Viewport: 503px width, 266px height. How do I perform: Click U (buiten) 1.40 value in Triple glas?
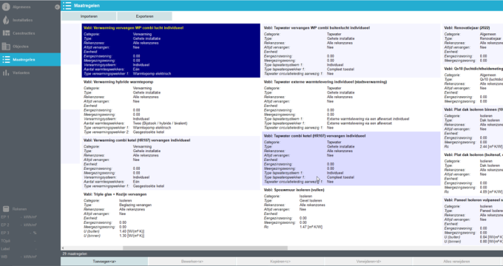(132, 231)
